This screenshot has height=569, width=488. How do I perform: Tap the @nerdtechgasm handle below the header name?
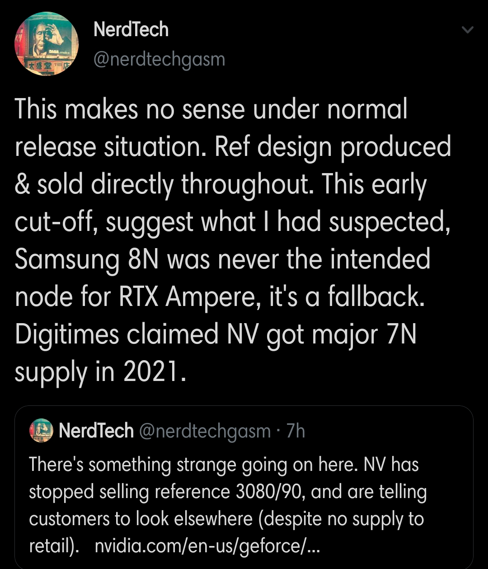click(x=159, y=59)
